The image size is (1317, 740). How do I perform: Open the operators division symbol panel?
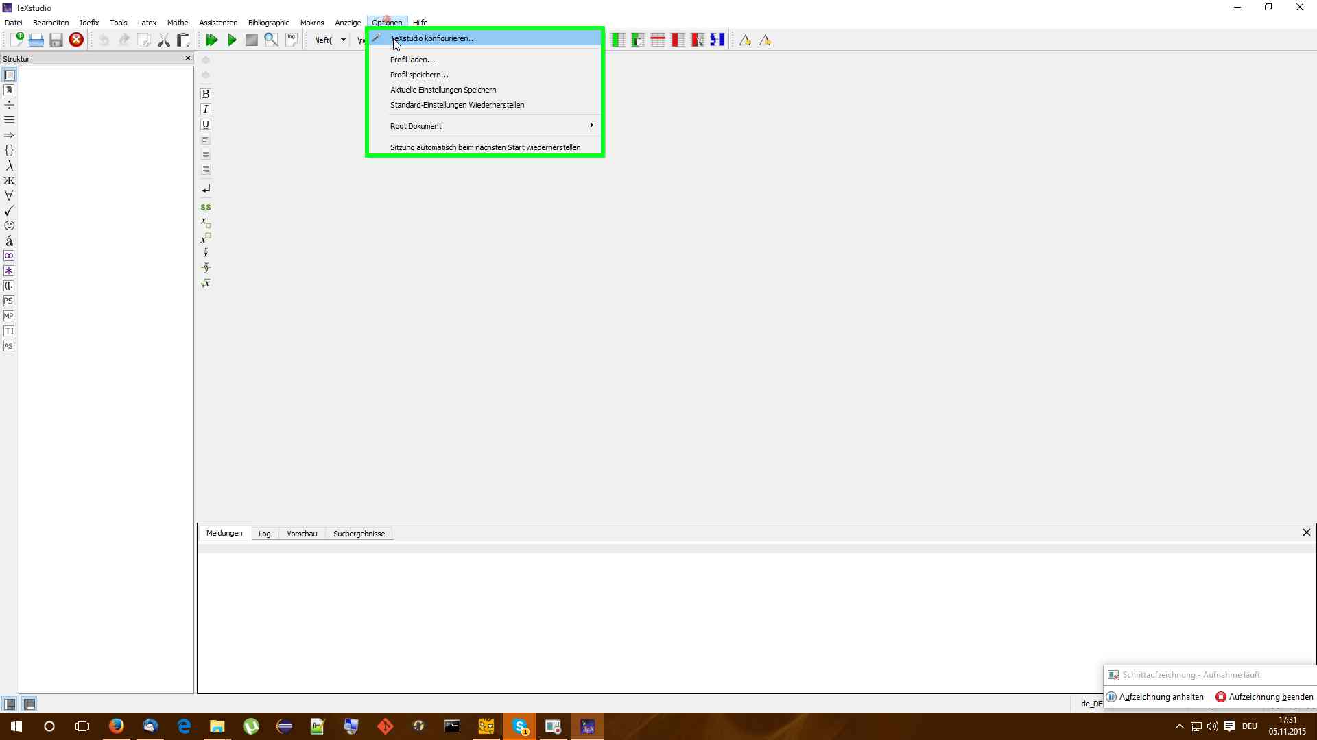9,105
